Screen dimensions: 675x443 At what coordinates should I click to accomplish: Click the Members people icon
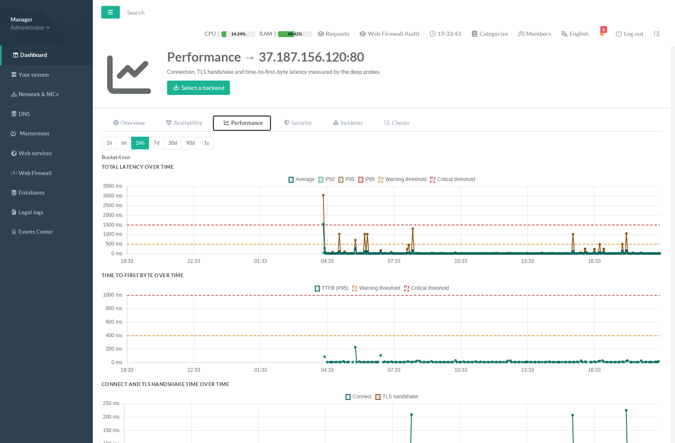[x=521, y=34]
